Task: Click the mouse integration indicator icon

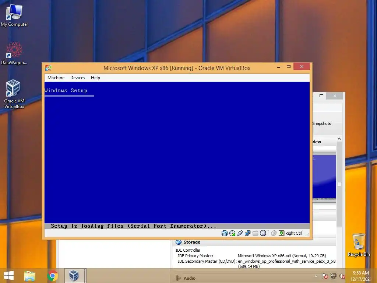Action: (274, 233)
